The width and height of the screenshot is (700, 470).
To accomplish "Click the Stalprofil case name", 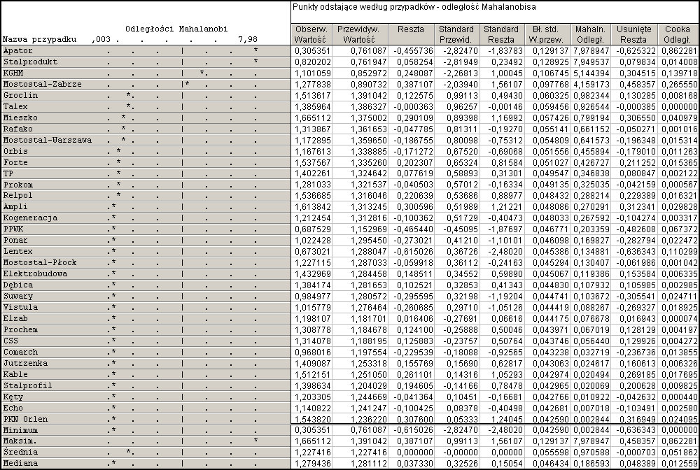I will coord(28,385).
